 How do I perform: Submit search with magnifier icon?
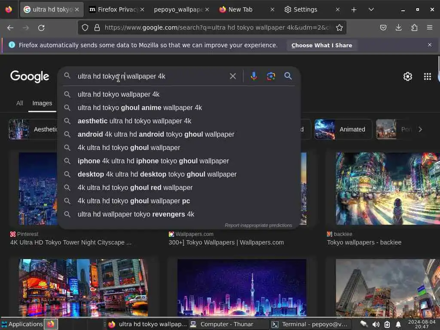[288, 76]
